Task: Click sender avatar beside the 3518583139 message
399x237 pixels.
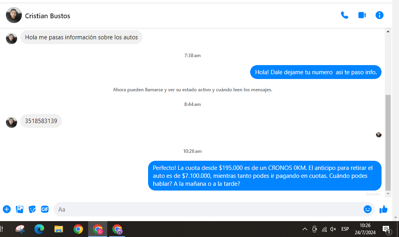Action: [x=12, y=122]
